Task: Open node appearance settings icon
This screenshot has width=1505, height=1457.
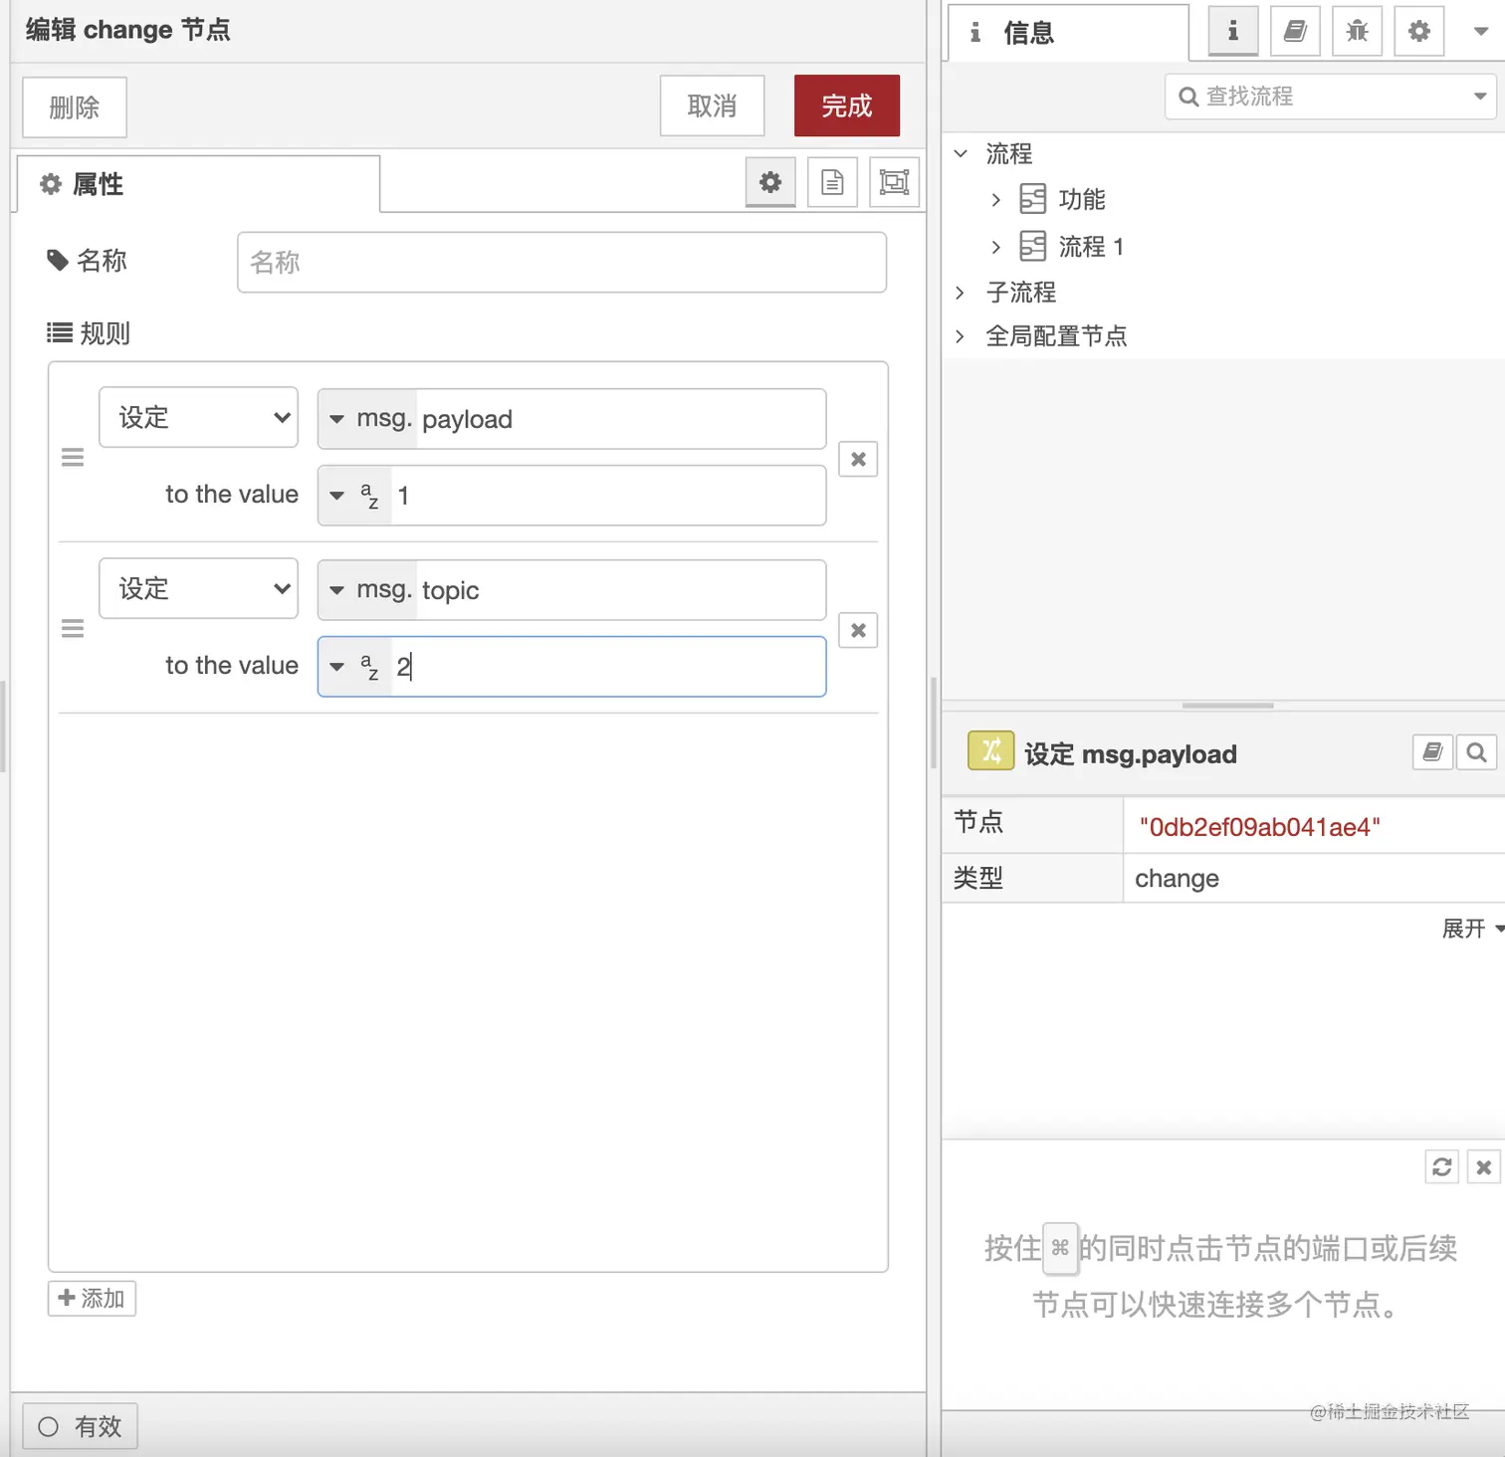Action: pyautogui.click(x=894, y=182)
